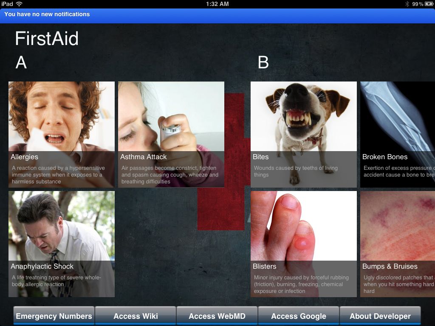
Task: Open the Blisters tile
Action: pos(303,244)
